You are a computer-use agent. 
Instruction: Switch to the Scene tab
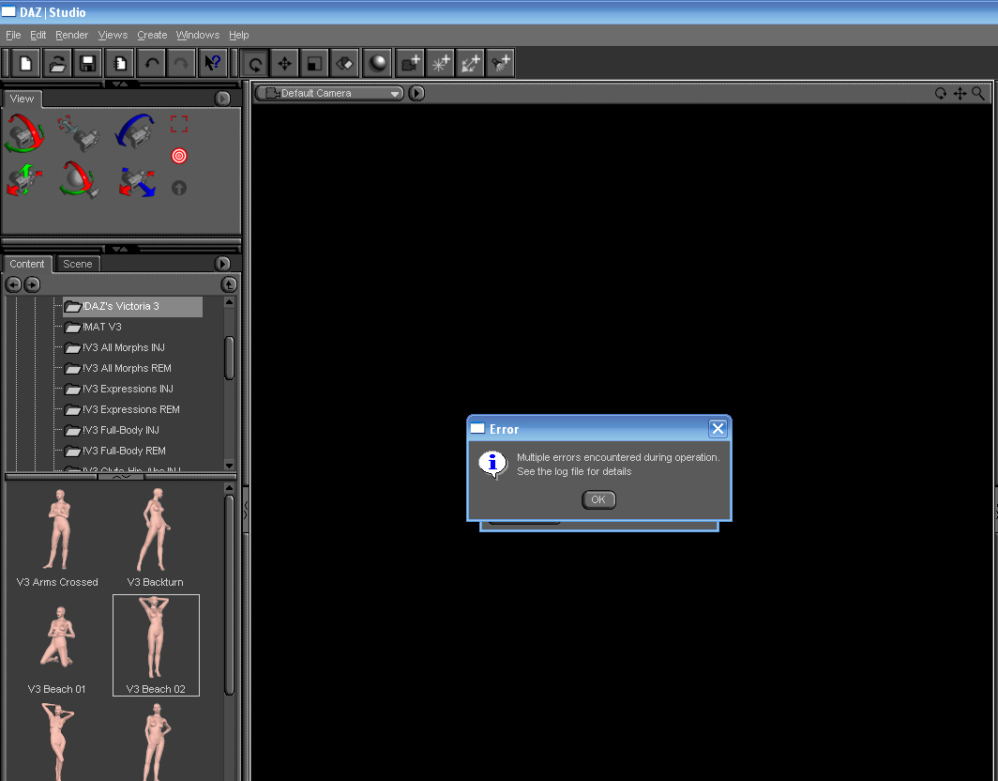(78, 264)
